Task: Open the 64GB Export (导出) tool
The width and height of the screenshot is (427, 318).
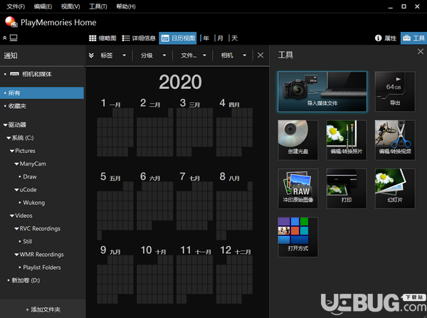Action: pyautogui.click(x=395, y=92)
